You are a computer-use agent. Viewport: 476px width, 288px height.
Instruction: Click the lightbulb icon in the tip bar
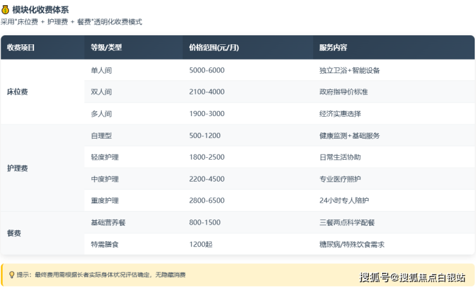[11, 275]
